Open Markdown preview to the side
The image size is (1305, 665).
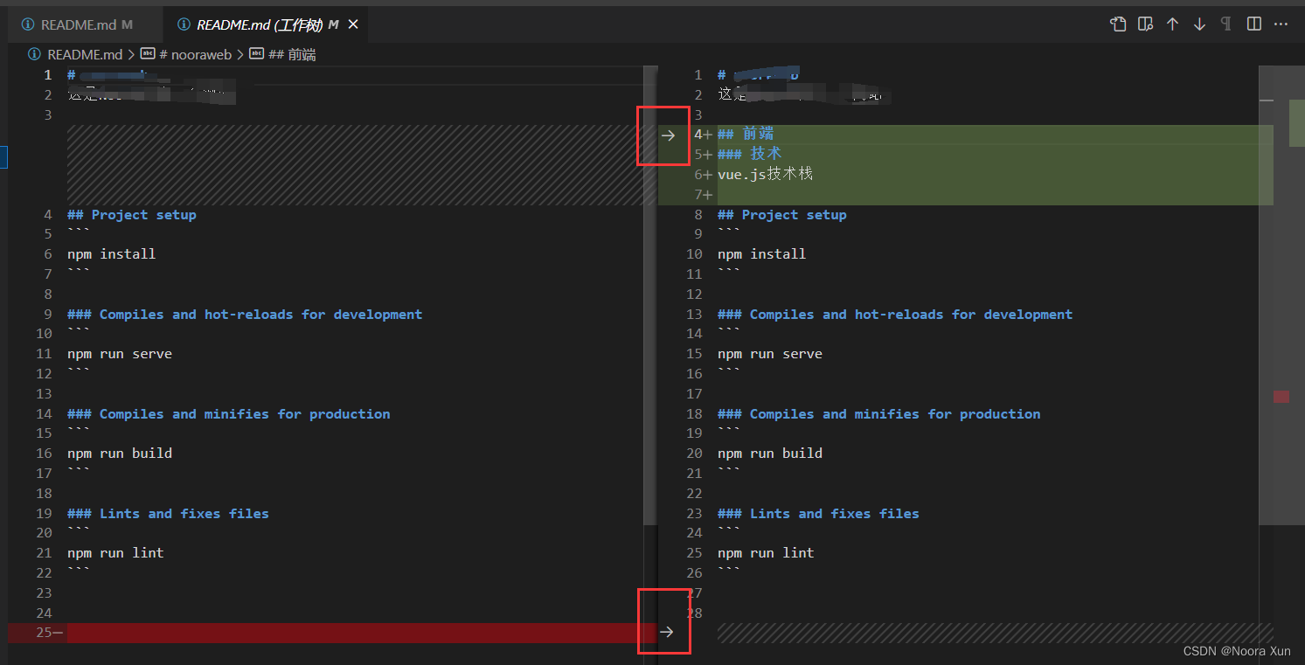pyautogui.click(x=1145, y=24)
